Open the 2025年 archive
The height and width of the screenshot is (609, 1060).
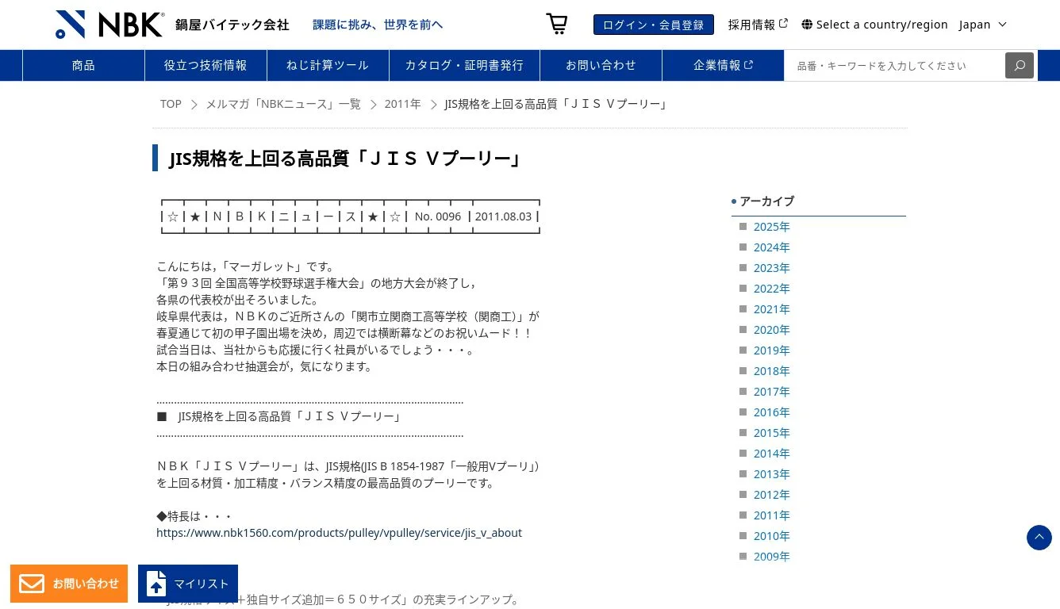[772, 227]
